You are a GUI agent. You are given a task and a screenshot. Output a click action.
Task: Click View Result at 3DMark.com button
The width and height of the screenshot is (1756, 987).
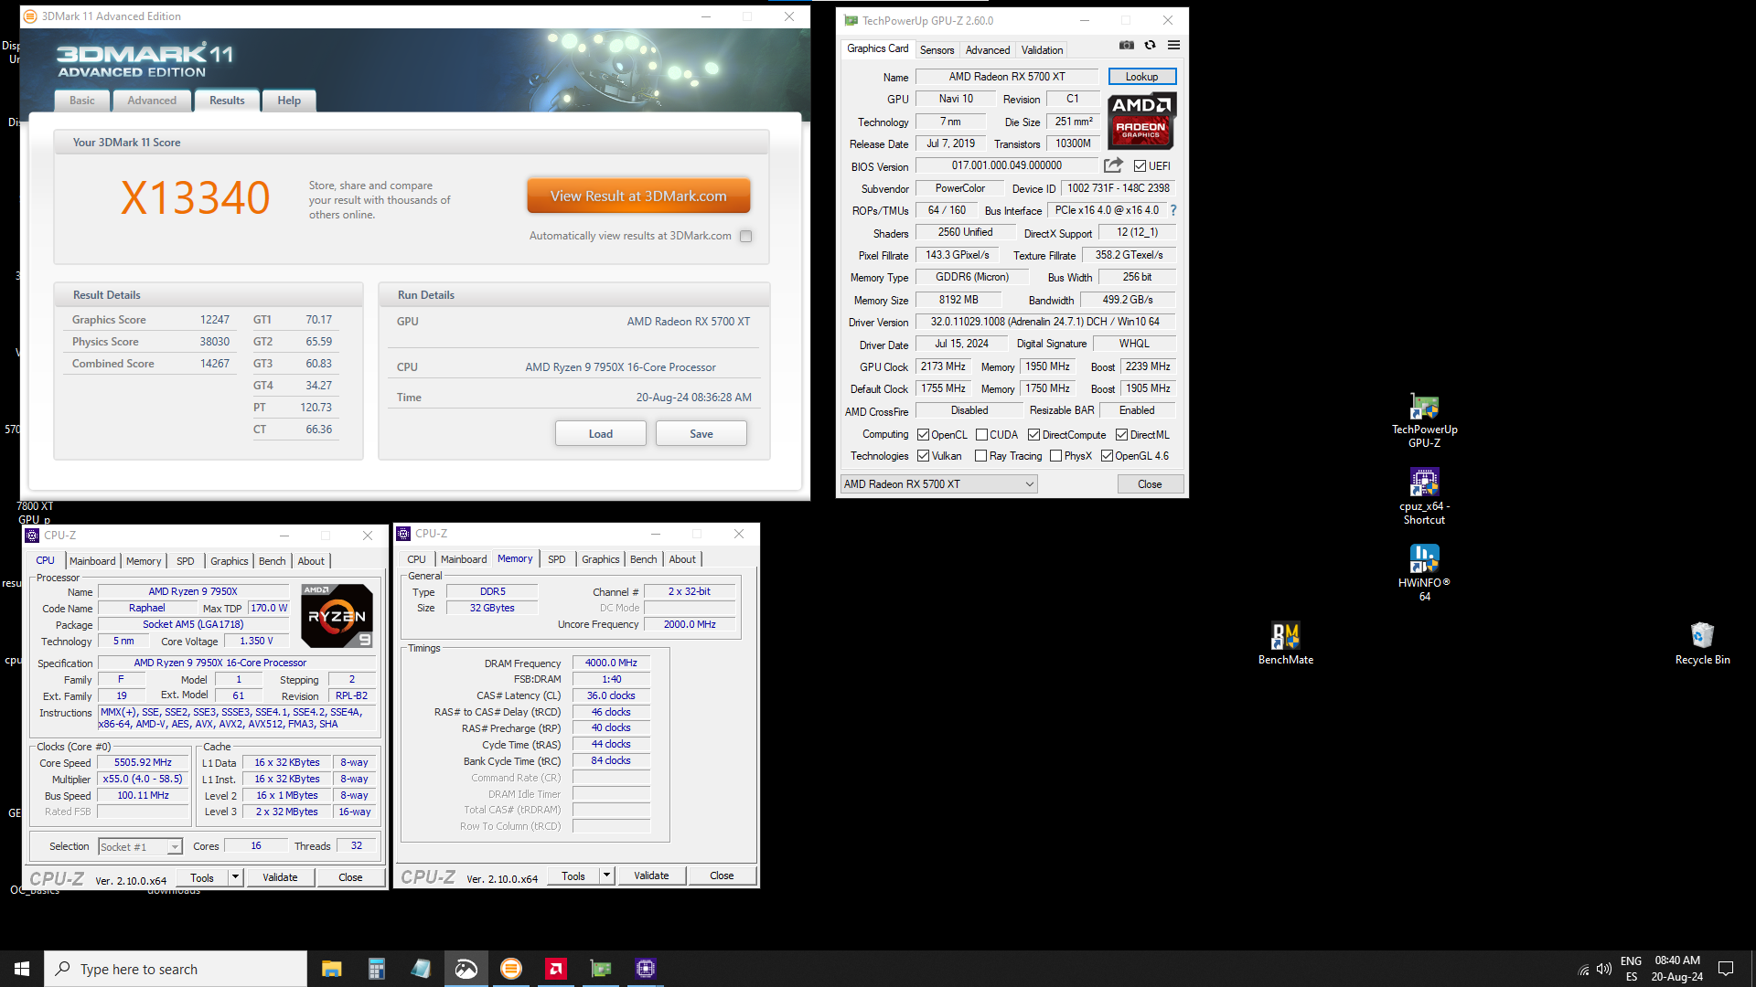[x=638, y=196]
